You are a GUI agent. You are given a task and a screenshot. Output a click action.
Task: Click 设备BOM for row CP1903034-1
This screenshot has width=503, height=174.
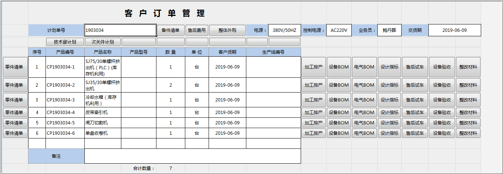[339, 67]
